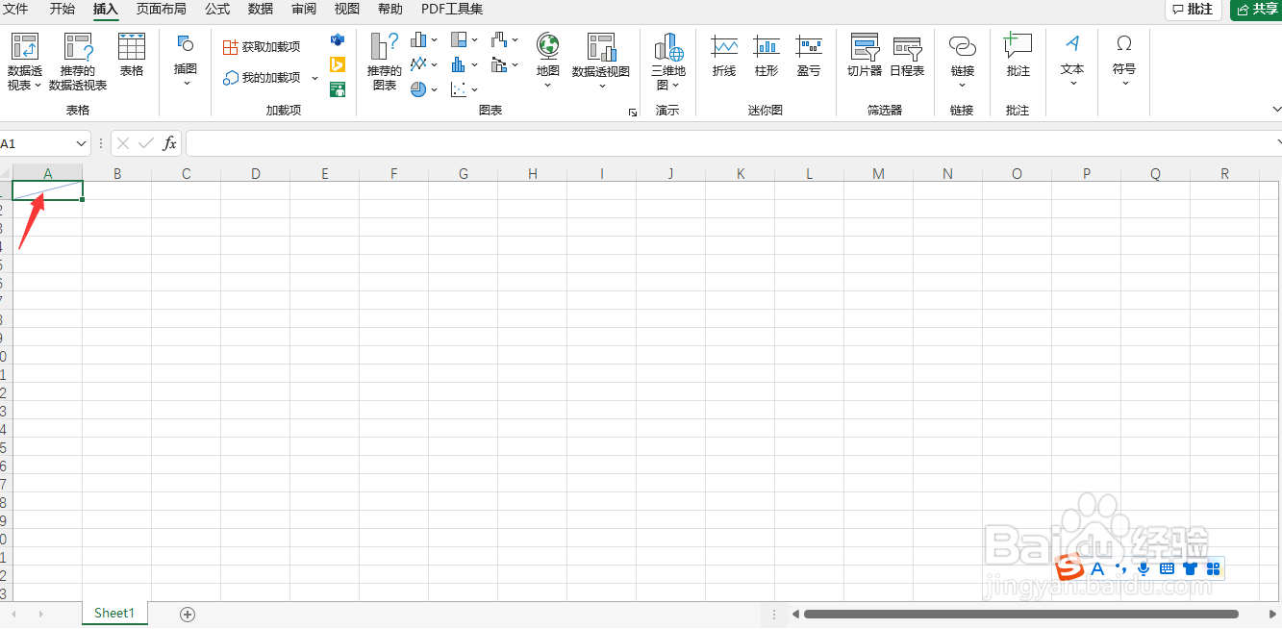Switch to the Home (开始) tab

(62, 9)
